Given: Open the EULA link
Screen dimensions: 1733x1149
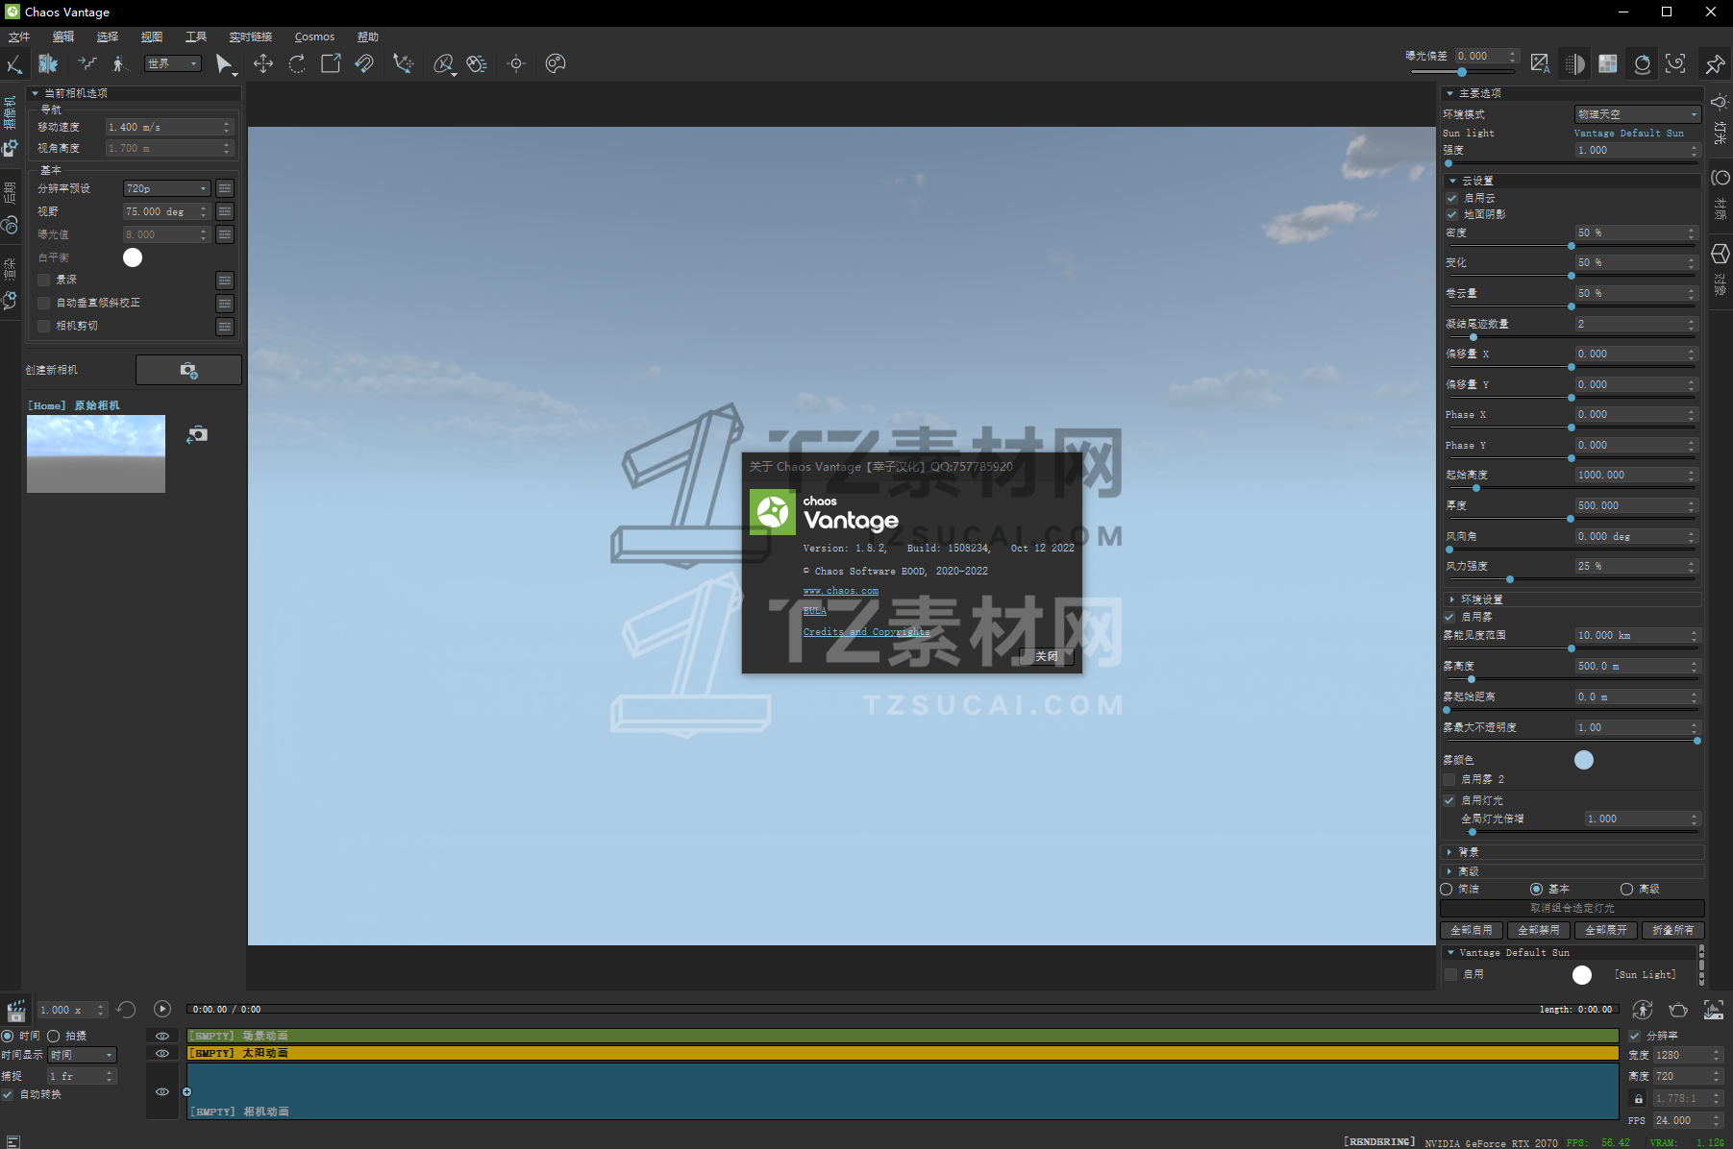Looking at the screenshot, I should [815, 611].
